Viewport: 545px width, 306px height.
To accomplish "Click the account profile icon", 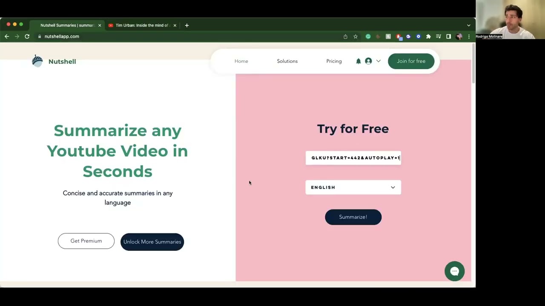I will point(368,61).
